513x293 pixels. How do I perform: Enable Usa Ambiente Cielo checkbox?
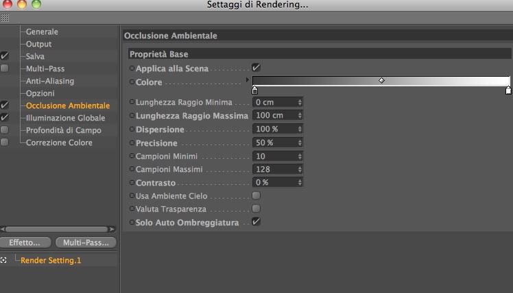point(256,196)
